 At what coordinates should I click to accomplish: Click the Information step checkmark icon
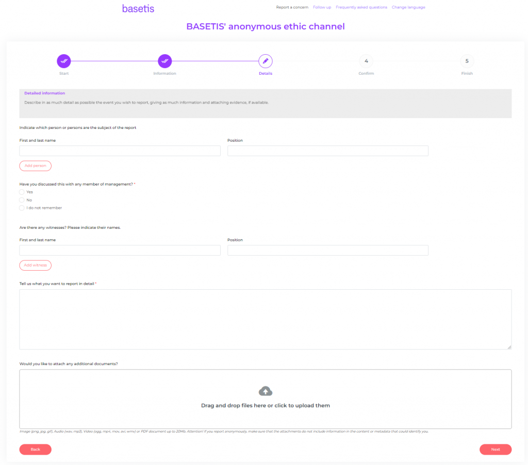point(164,61)
